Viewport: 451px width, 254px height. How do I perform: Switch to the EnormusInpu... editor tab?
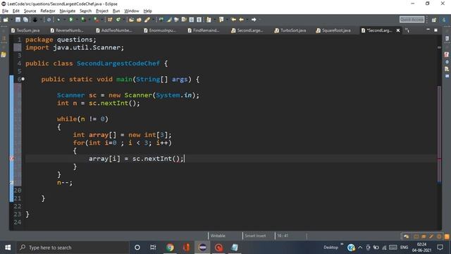coord(160,30)
